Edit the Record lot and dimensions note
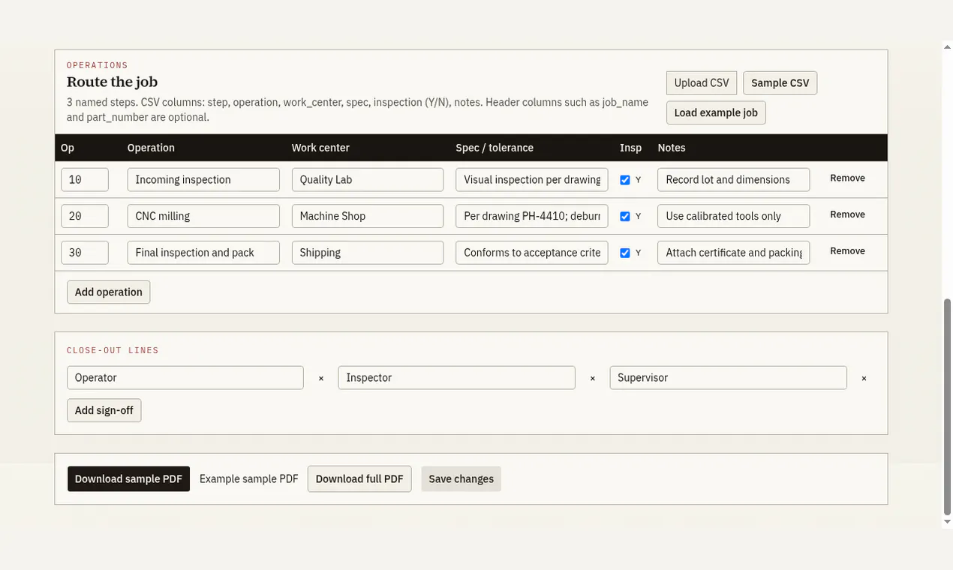Viewport: 953px width, 570px height. pos(734,180)
